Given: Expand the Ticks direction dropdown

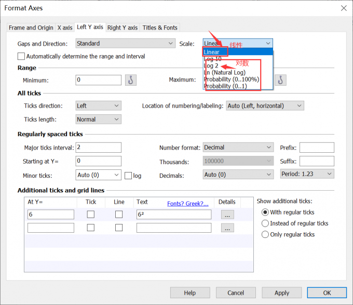Looking at the screenshot, I should click(98, 105).
